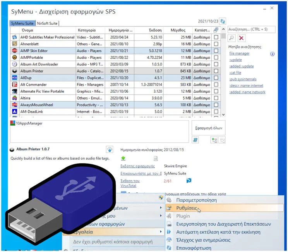Tick the checkbox for AIMPPortable
288x252 pixels.
click(216, 57)
